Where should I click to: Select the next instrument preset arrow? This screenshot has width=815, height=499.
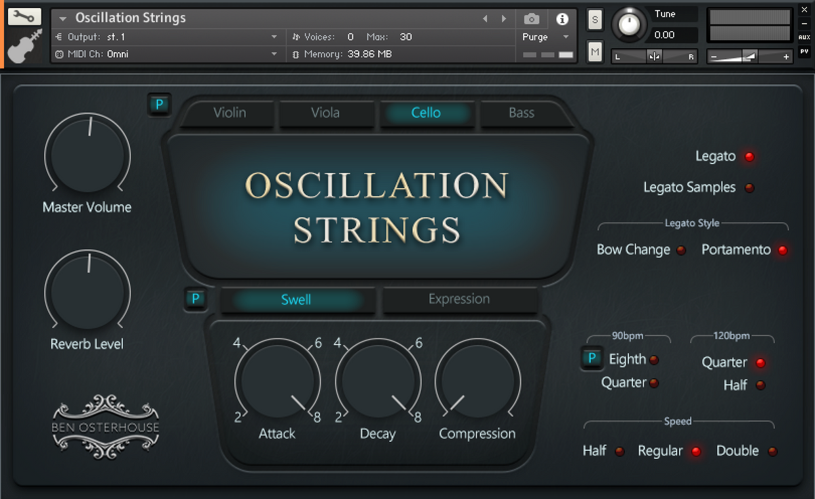(503, 19)
